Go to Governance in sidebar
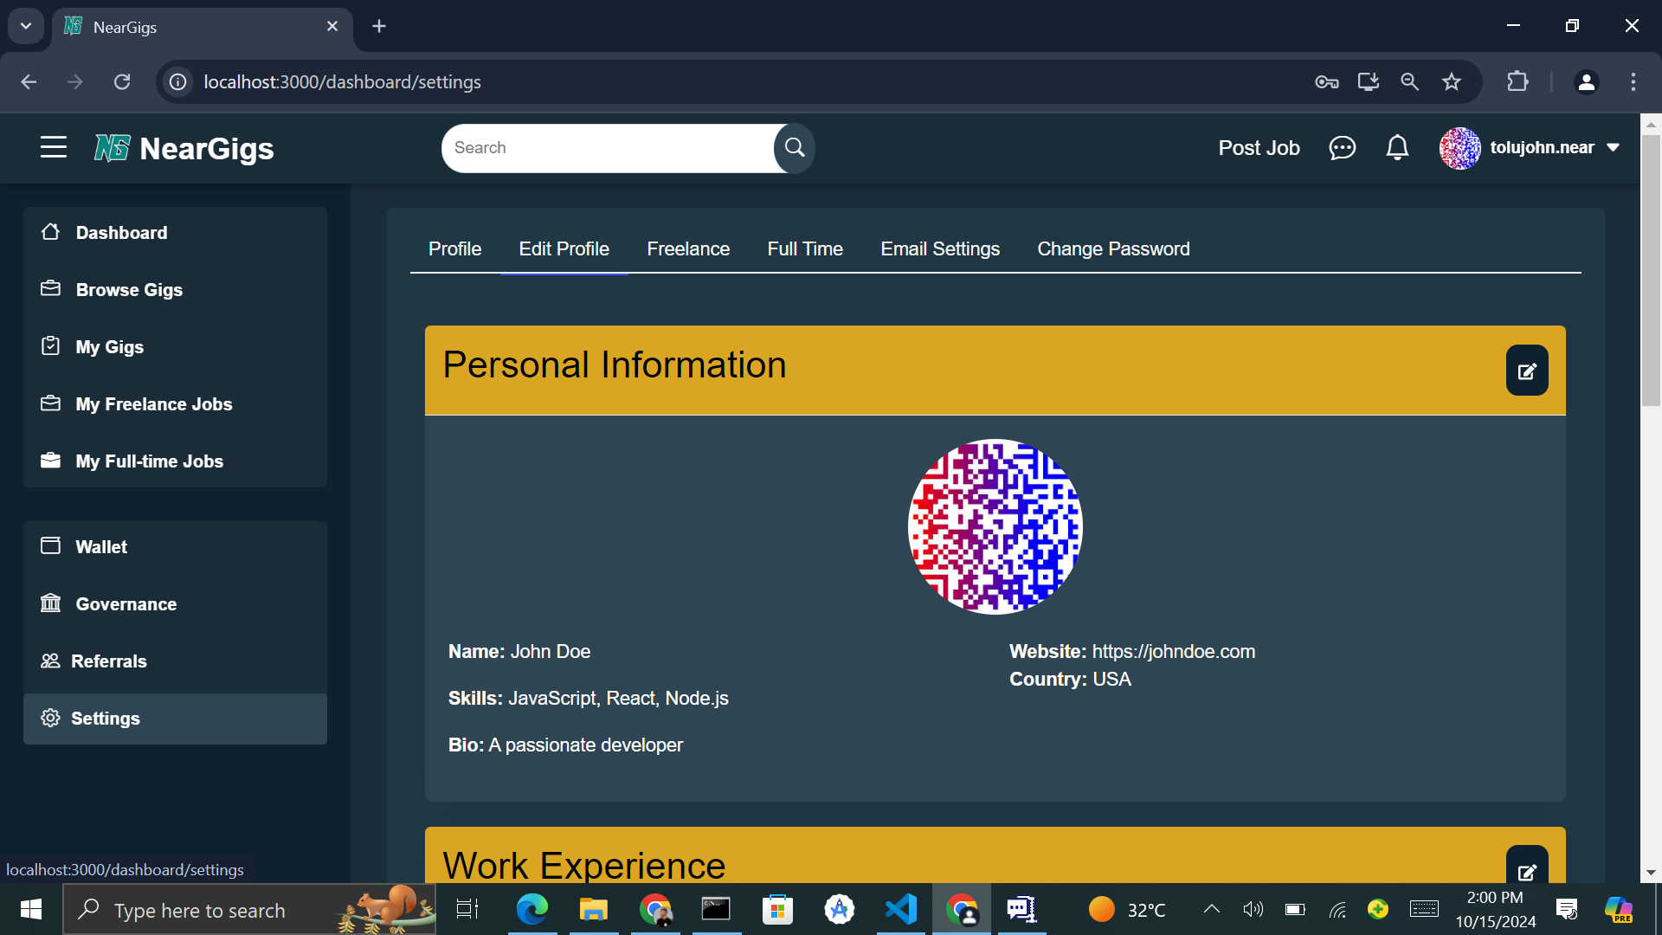 click(126, 603)
